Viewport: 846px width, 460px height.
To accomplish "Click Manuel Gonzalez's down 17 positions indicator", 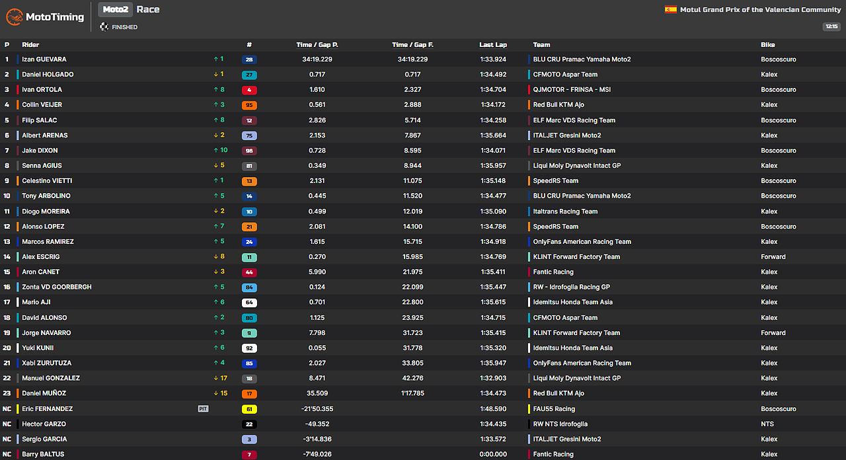I will 219,378.
